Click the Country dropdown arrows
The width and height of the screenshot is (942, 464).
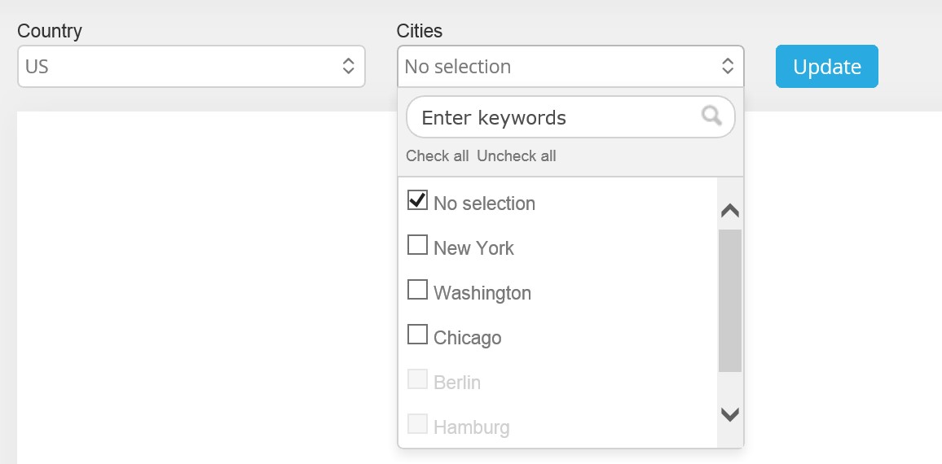(348, 67)
